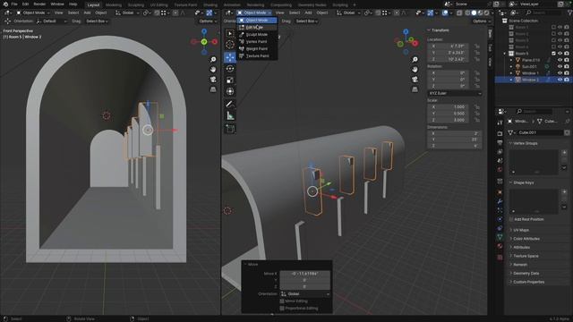Screen dimensions: 573x322
Task: Lock the Location X value
Action: click(477, 47)
